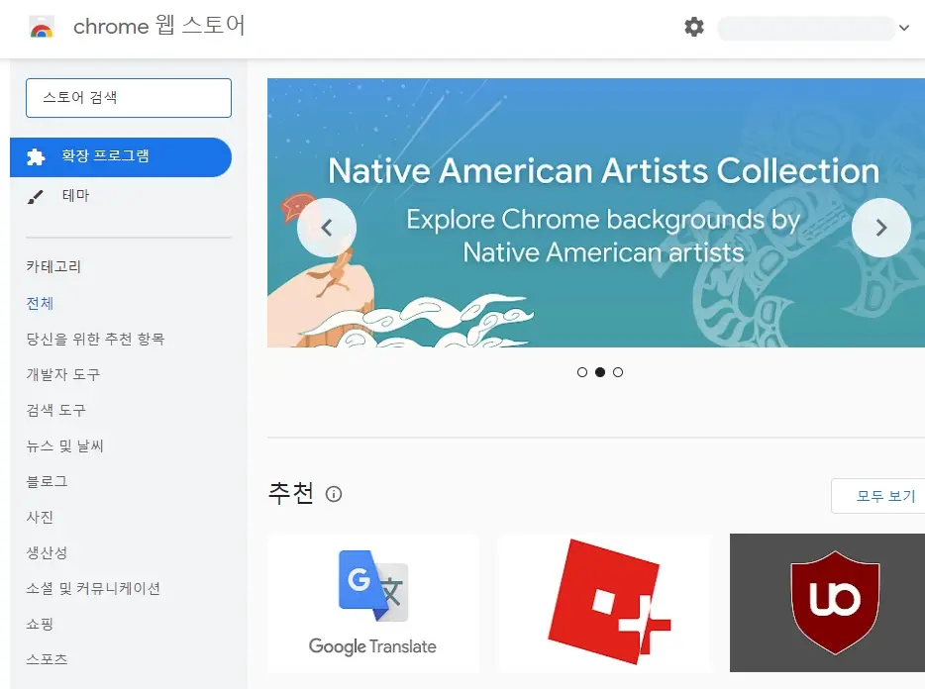Screen dimensions: 925x689
Task: Select the third carousel dot
Action: [x=618, y=372]
